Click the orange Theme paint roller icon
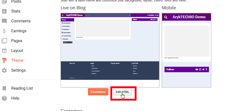This screenshot has width=226, height=111. click(x=4, y=61)
